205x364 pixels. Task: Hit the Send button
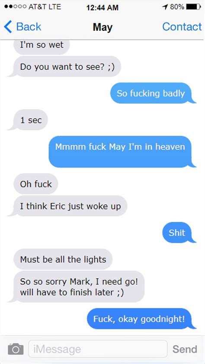click(185, 349)
